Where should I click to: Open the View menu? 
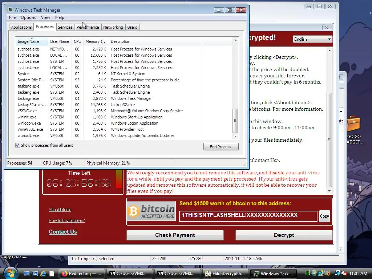point(45,17)
